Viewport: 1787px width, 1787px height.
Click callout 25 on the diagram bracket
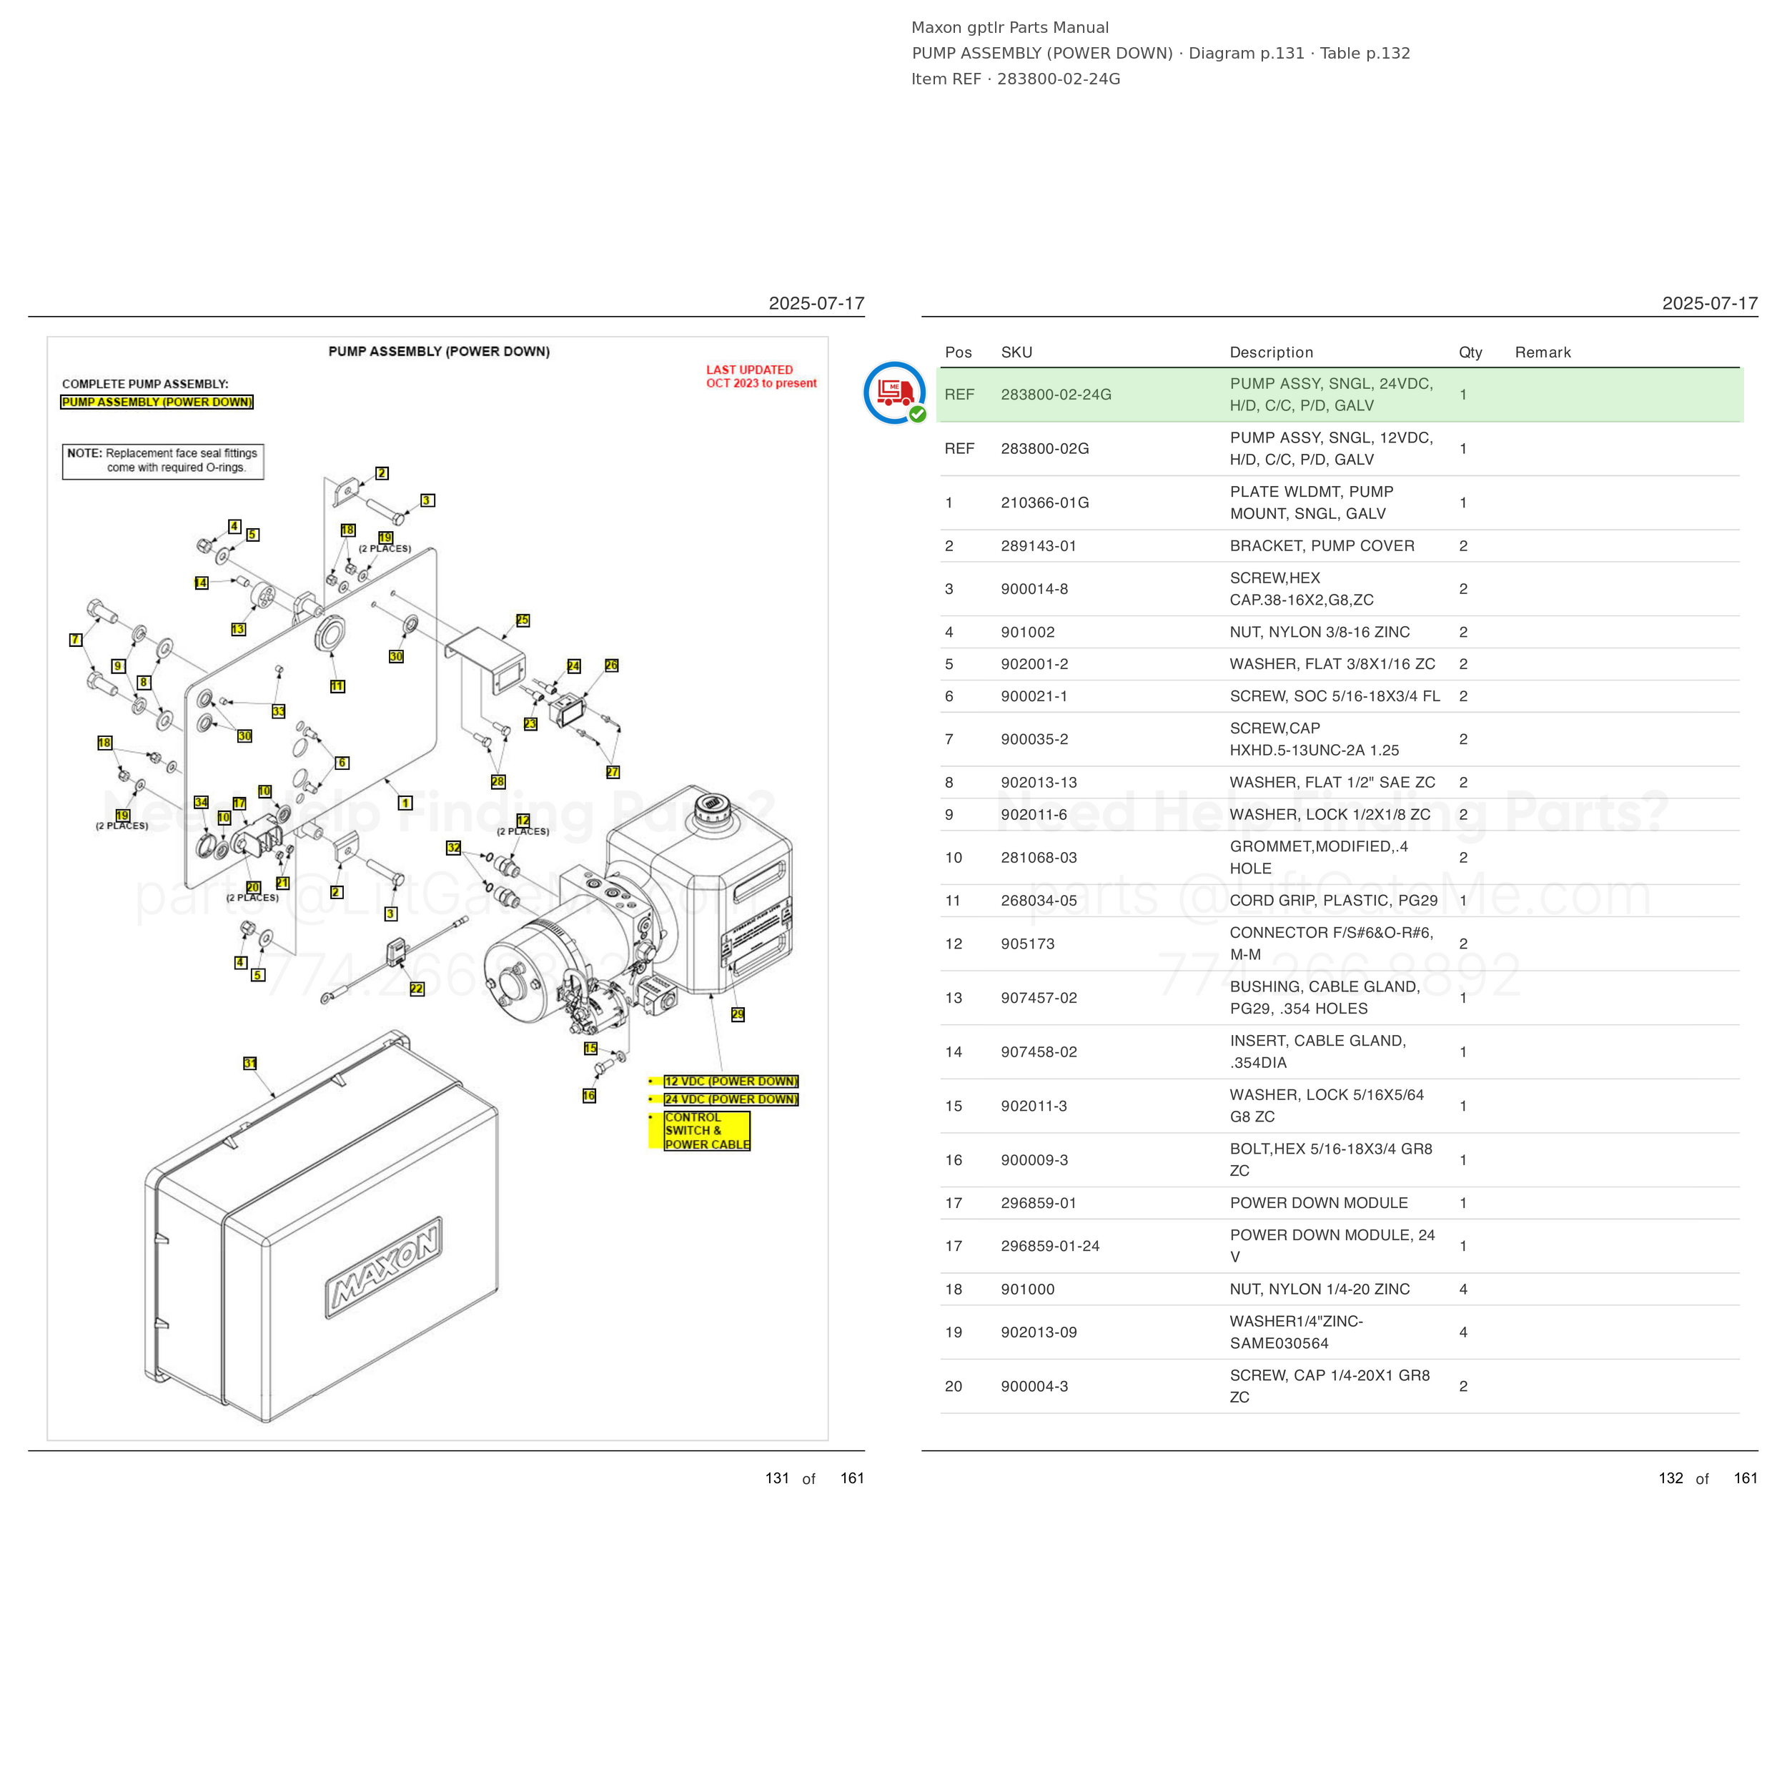pos(523,620)
